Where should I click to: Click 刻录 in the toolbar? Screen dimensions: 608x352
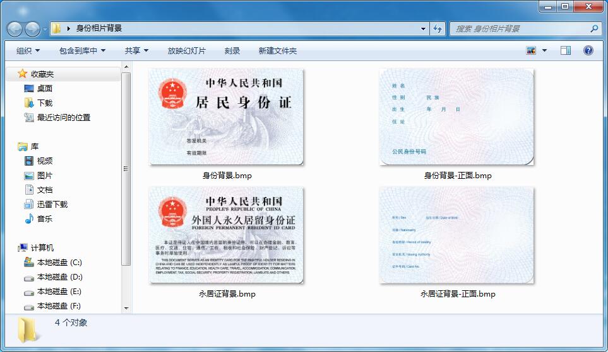pos(232,50)
